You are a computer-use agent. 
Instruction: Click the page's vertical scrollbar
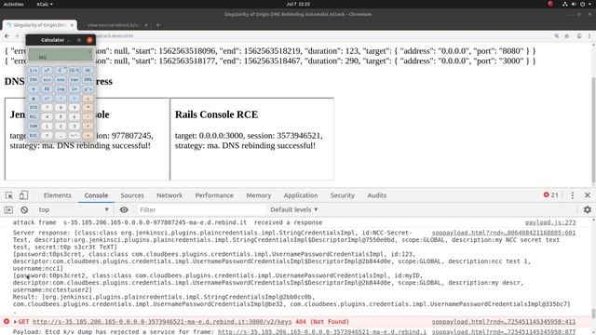pyautogui.click(x=593, y=130)
